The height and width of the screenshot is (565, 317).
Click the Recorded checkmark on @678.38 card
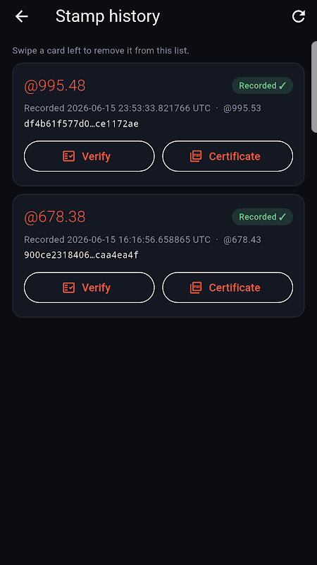click(282, 217)
